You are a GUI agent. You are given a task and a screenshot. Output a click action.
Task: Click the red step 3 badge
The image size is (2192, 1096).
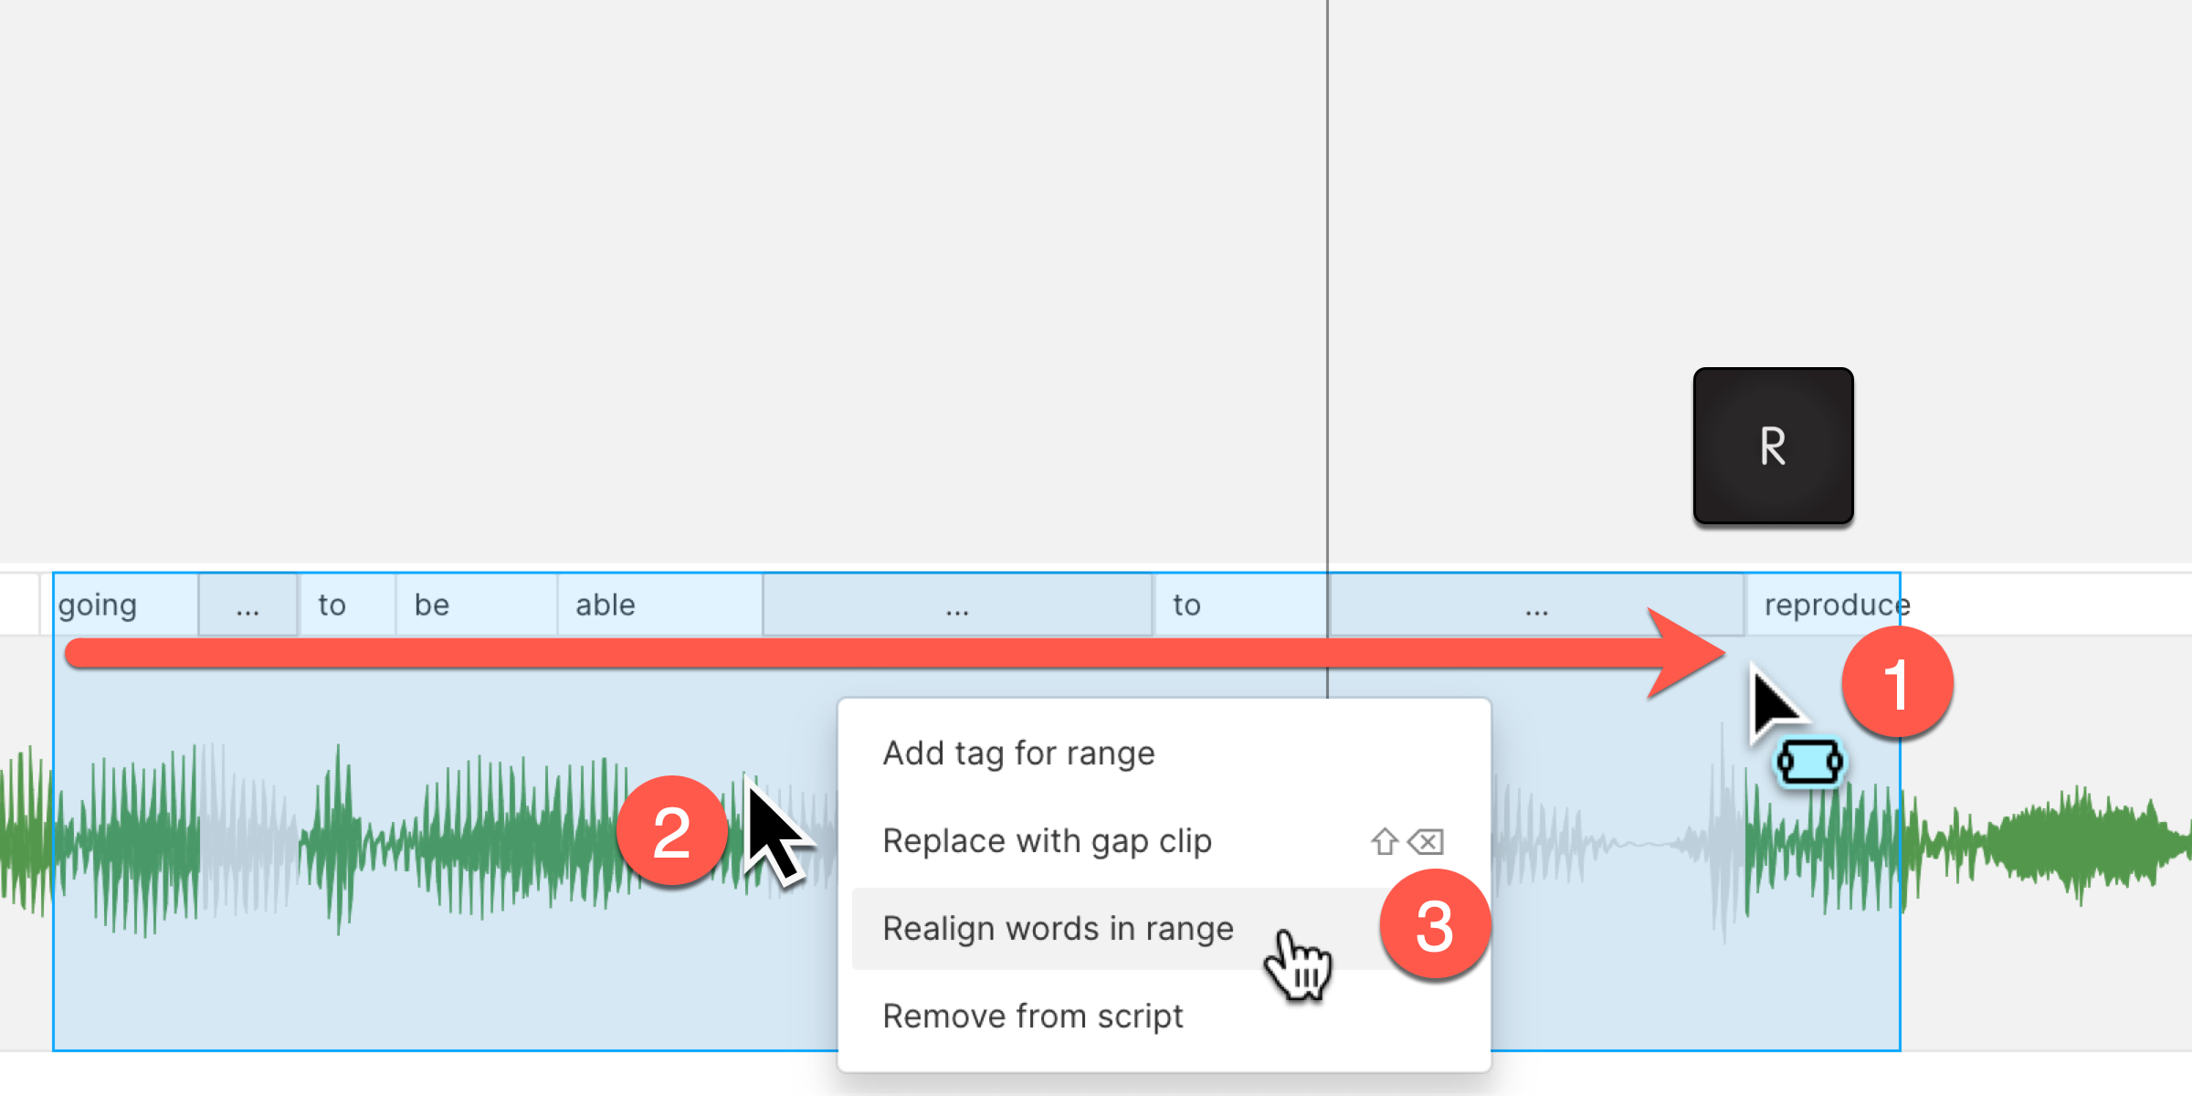1435,924
